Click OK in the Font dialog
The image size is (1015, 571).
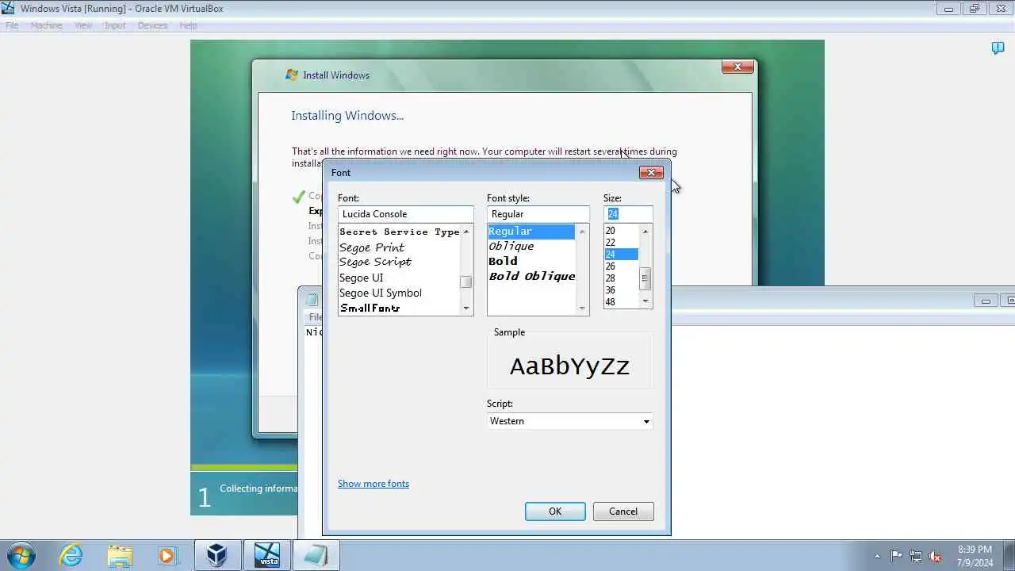(555, 512)
